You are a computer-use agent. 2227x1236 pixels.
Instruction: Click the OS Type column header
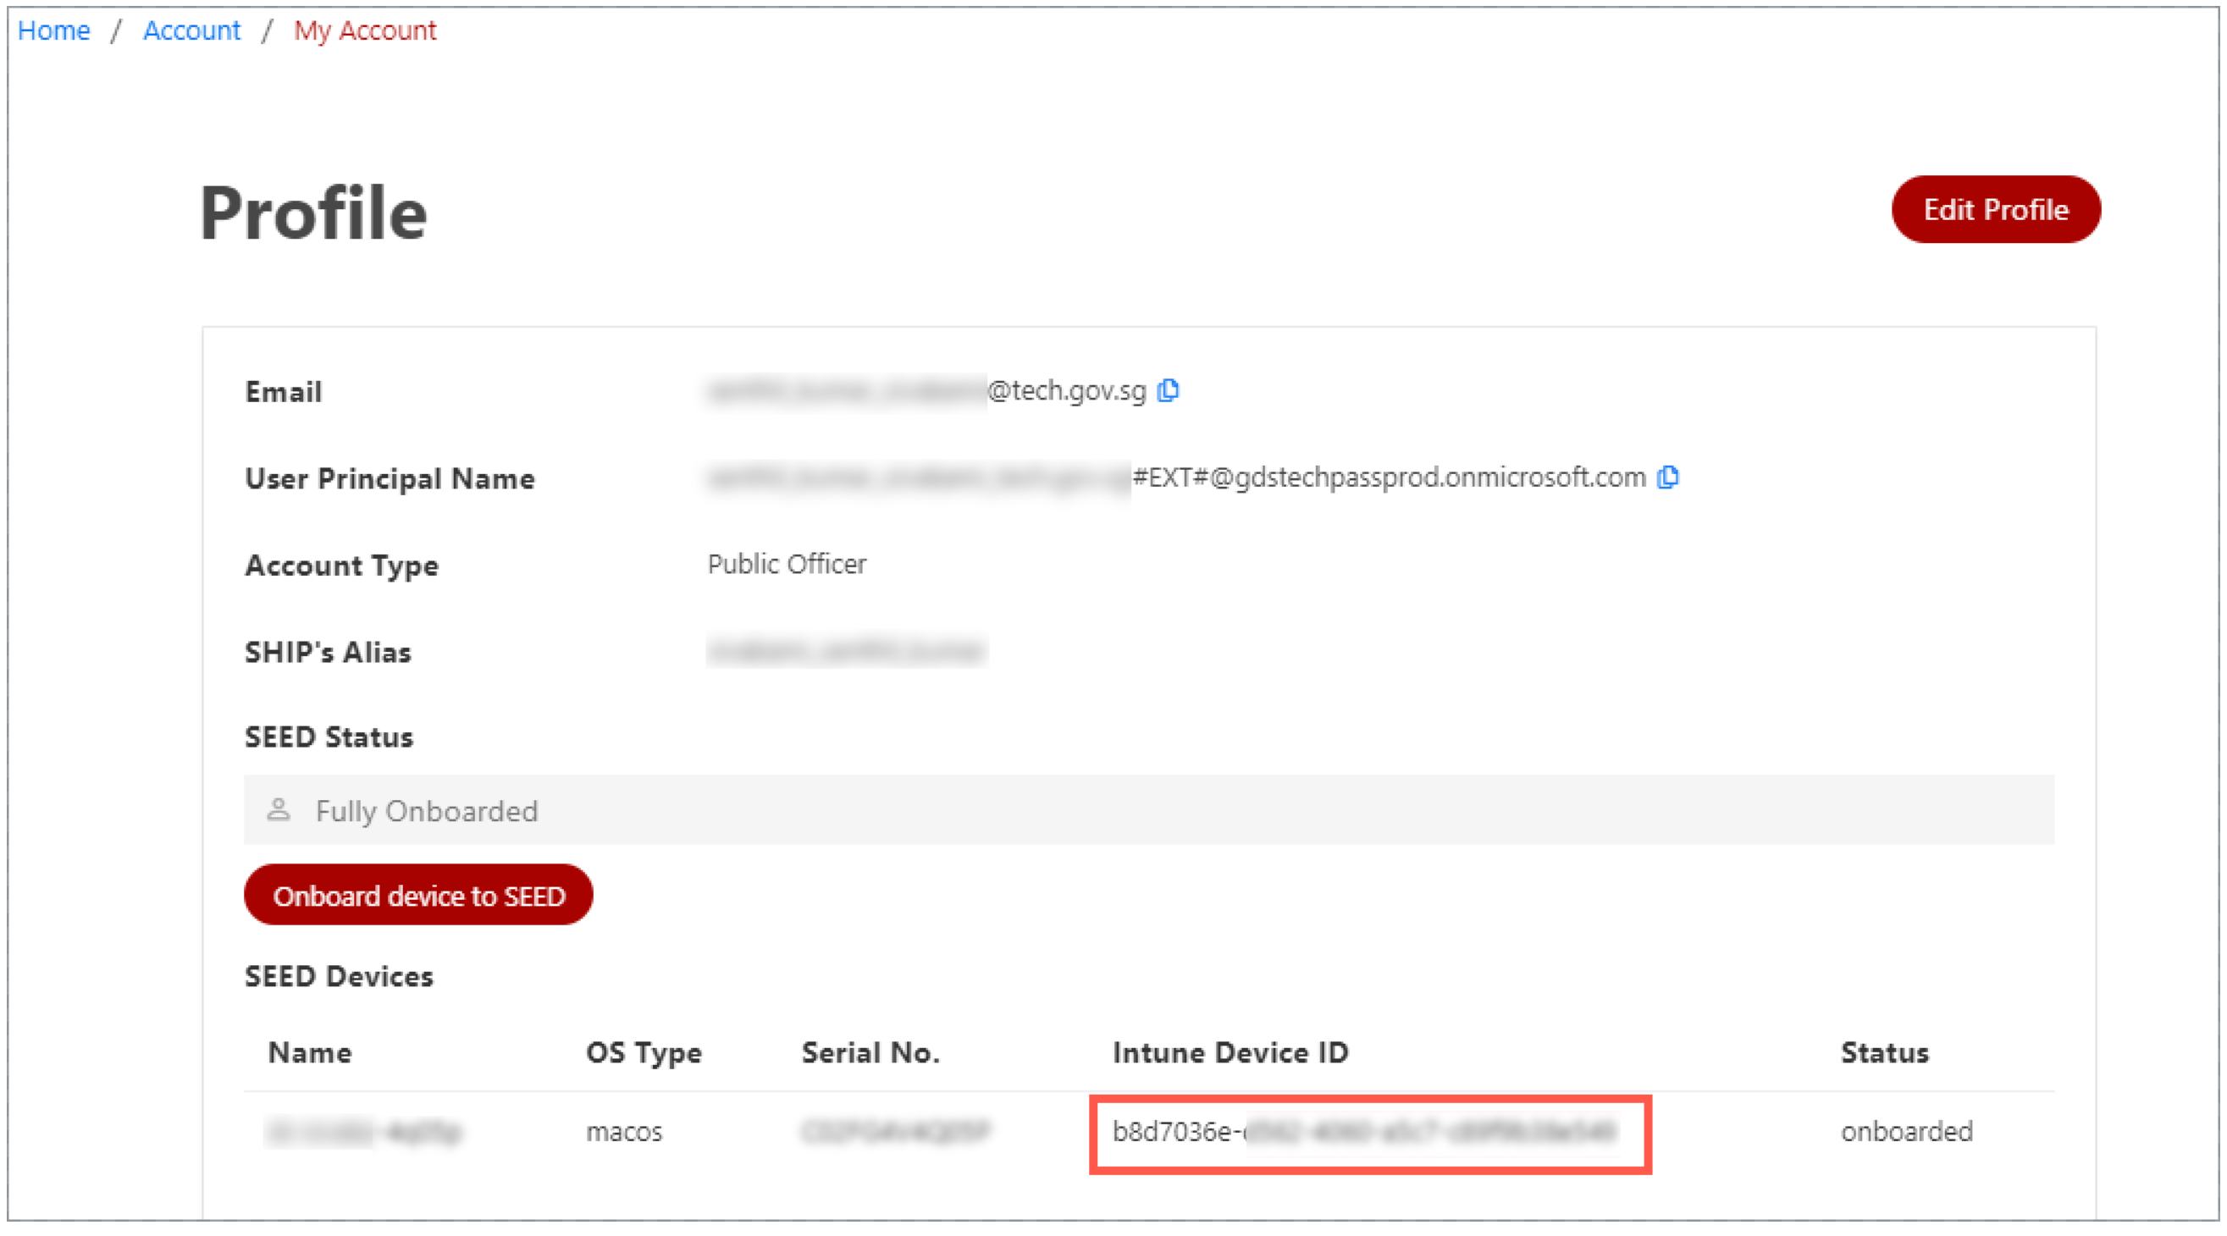click(644, 1053)
